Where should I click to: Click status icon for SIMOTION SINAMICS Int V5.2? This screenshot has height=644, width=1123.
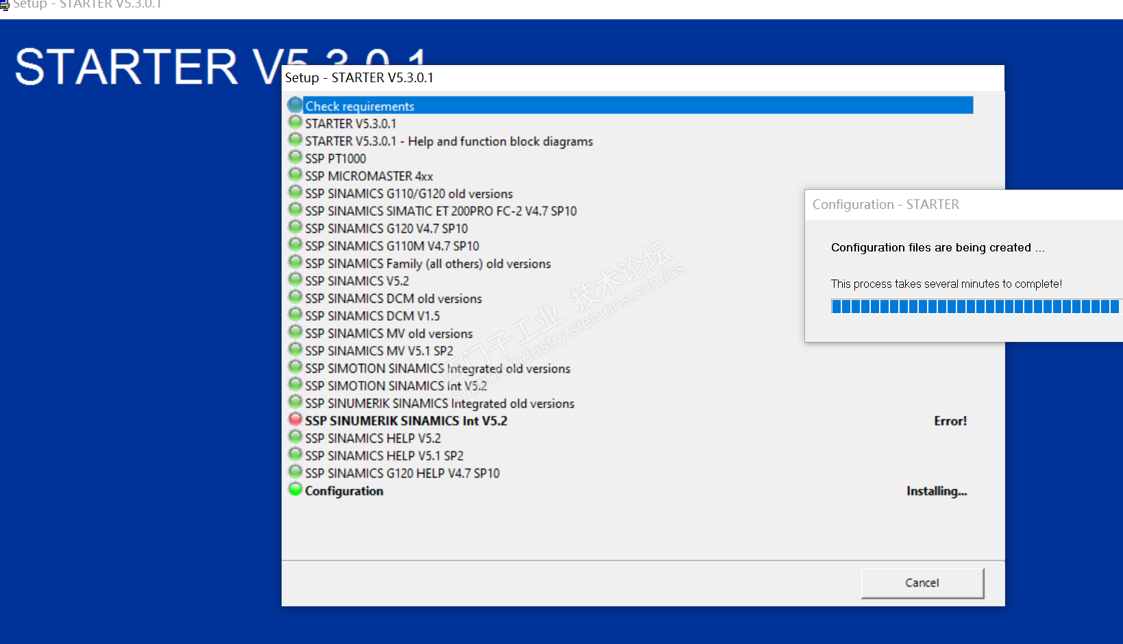tap(295, 384)
